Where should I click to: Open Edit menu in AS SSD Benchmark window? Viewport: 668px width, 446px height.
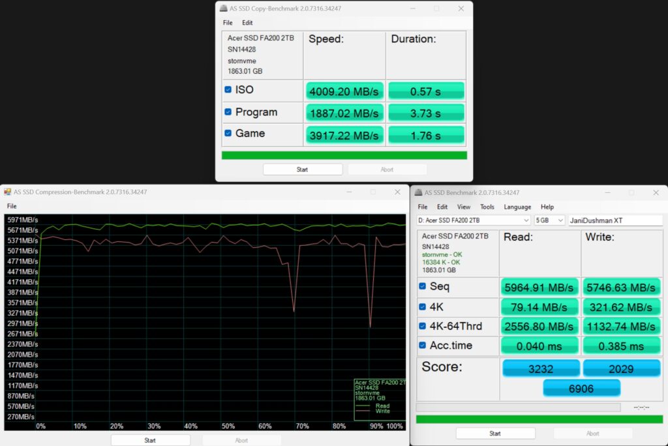pos(442,207)
